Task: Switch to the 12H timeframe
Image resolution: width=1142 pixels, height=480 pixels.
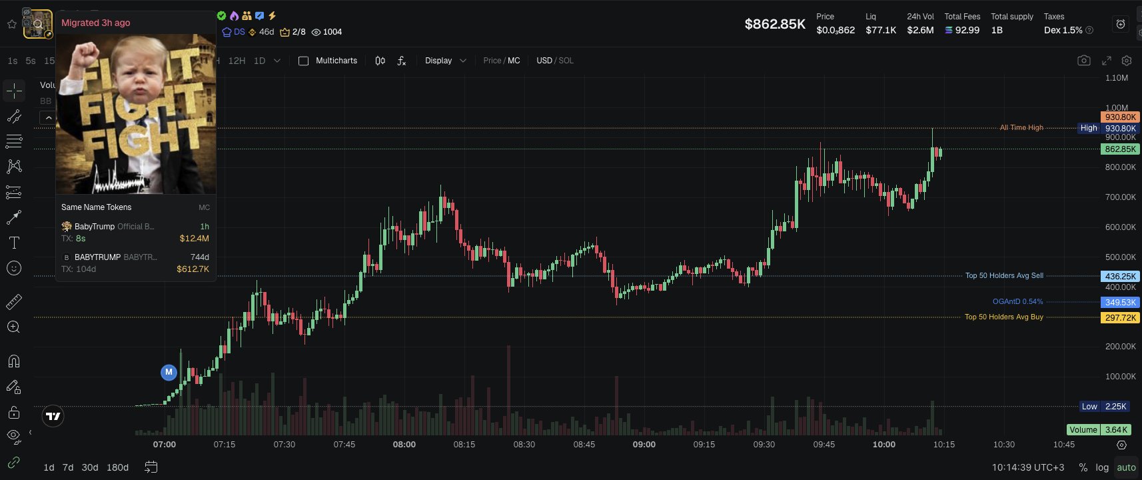Action: point(237,61)
